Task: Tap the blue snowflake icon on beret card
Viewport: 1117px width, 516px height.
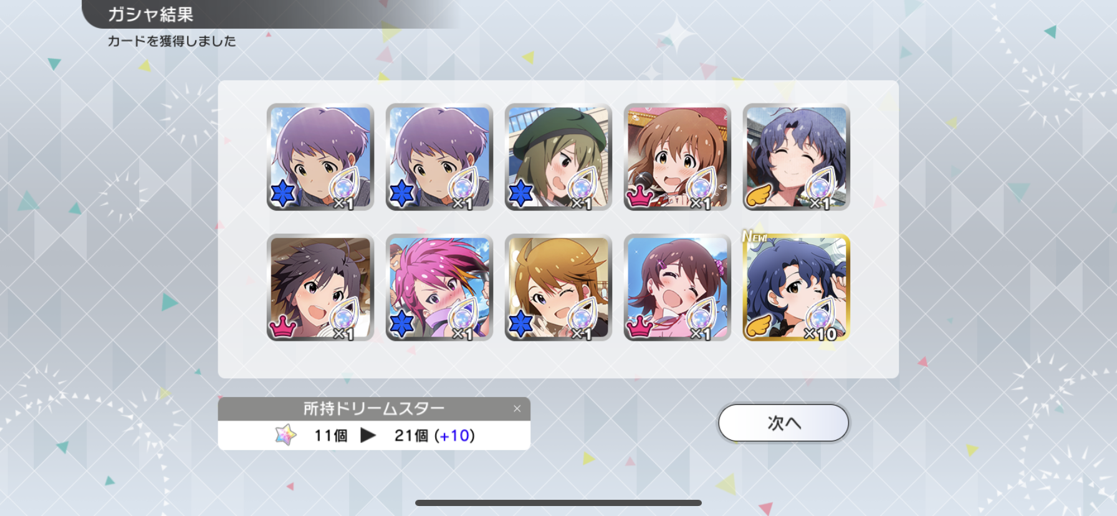Action: [520, 194]
